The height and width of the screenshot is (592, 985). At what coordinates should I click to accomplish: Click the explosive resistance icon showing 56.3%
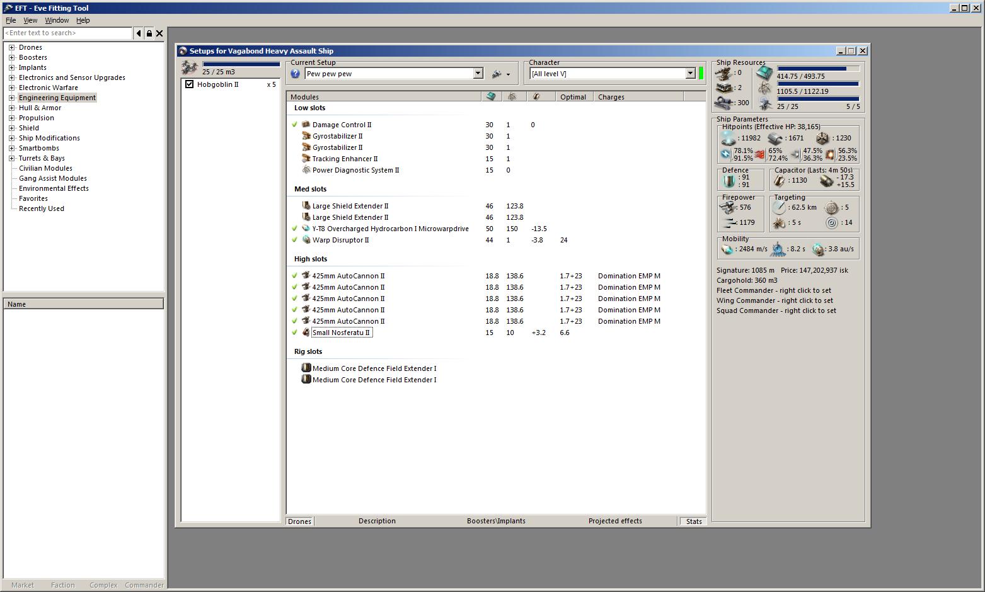pyautogui.click(x=830, y=154)
